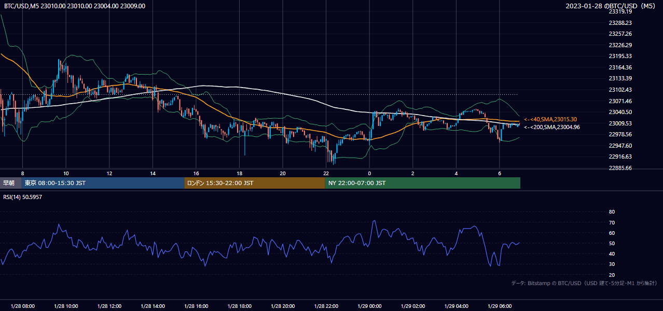The height and width of the screenshot is (311, 663).
Task: Click price axis value 23319.19
Action: point(620,11)
